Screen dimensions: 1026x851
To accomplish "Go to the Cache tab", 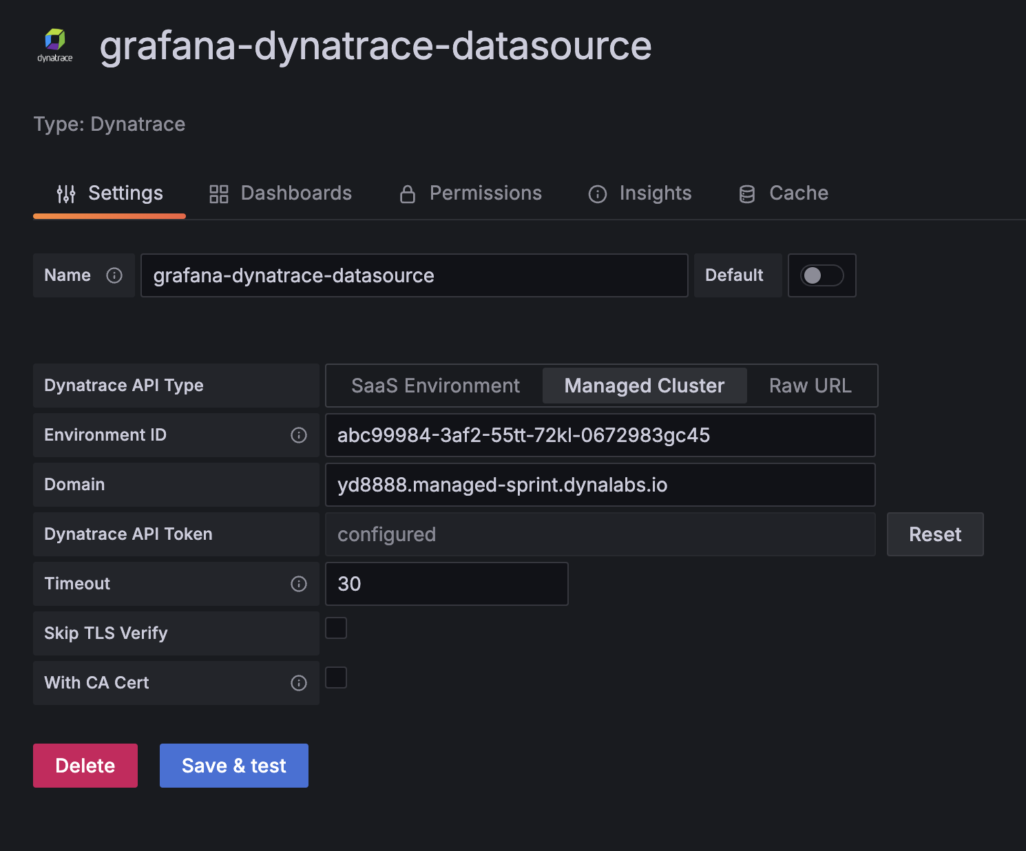I will point(784,193).
